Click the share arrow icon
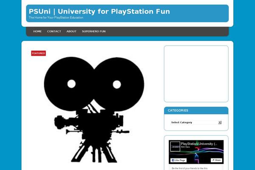Image resolution: width=255 pixels, height=170 pixels. (x=213, y=160)
